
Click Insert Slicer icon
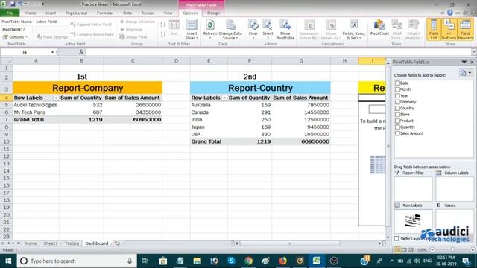coord(192,25)
